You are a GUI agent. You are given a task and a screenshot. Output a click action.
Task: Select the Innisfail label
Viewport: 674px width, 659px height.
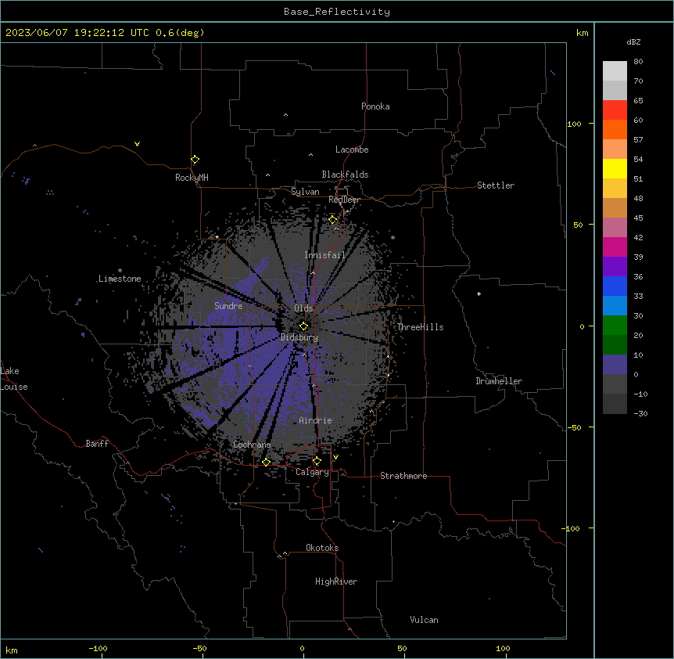324,255
